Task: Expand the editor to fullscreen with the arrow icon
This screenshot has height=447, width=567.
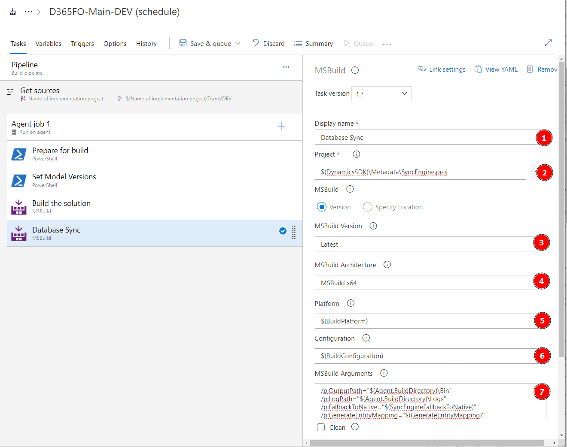Action: pos(549,43)
